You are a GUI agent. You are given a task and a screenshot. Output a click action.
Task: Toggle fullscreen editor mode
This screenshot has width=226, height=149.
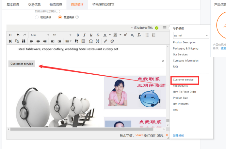tap(98, 41)
